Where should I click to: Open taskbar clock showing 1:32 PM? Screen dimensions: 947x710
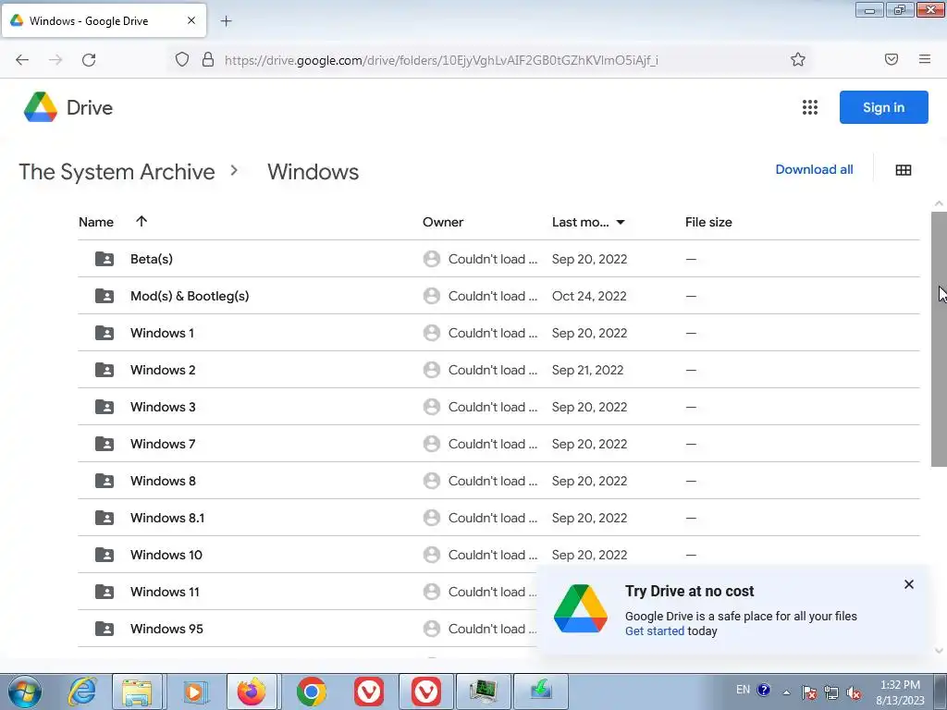click(x=900, y=692)
